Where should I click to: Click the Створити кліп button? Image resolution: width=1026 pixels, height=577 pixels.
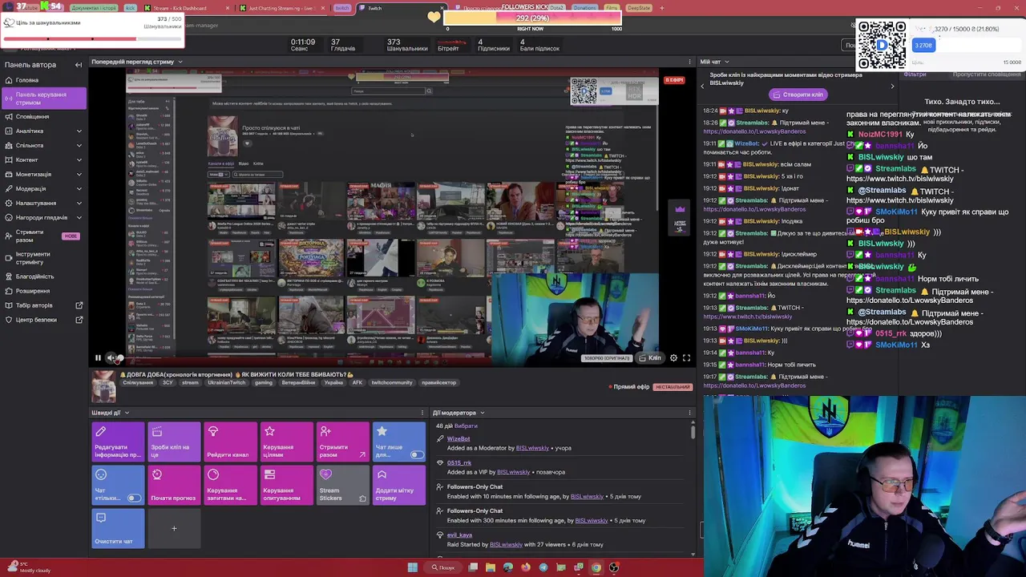point(798,95)
